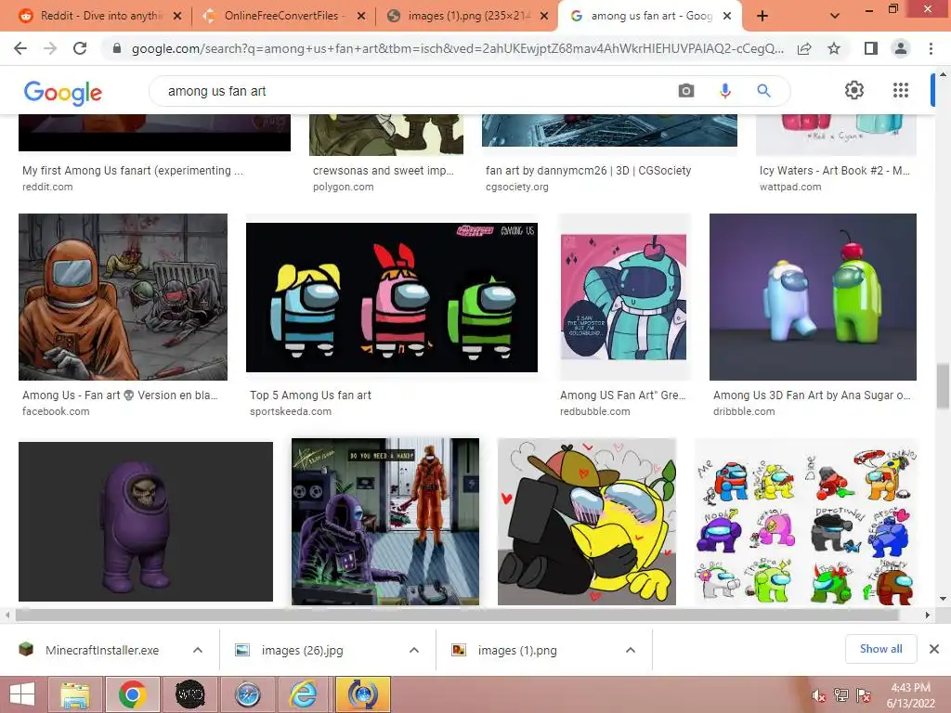Open Among Us 3D Fan Art dribbble link
951x713 pixels.
812,395
